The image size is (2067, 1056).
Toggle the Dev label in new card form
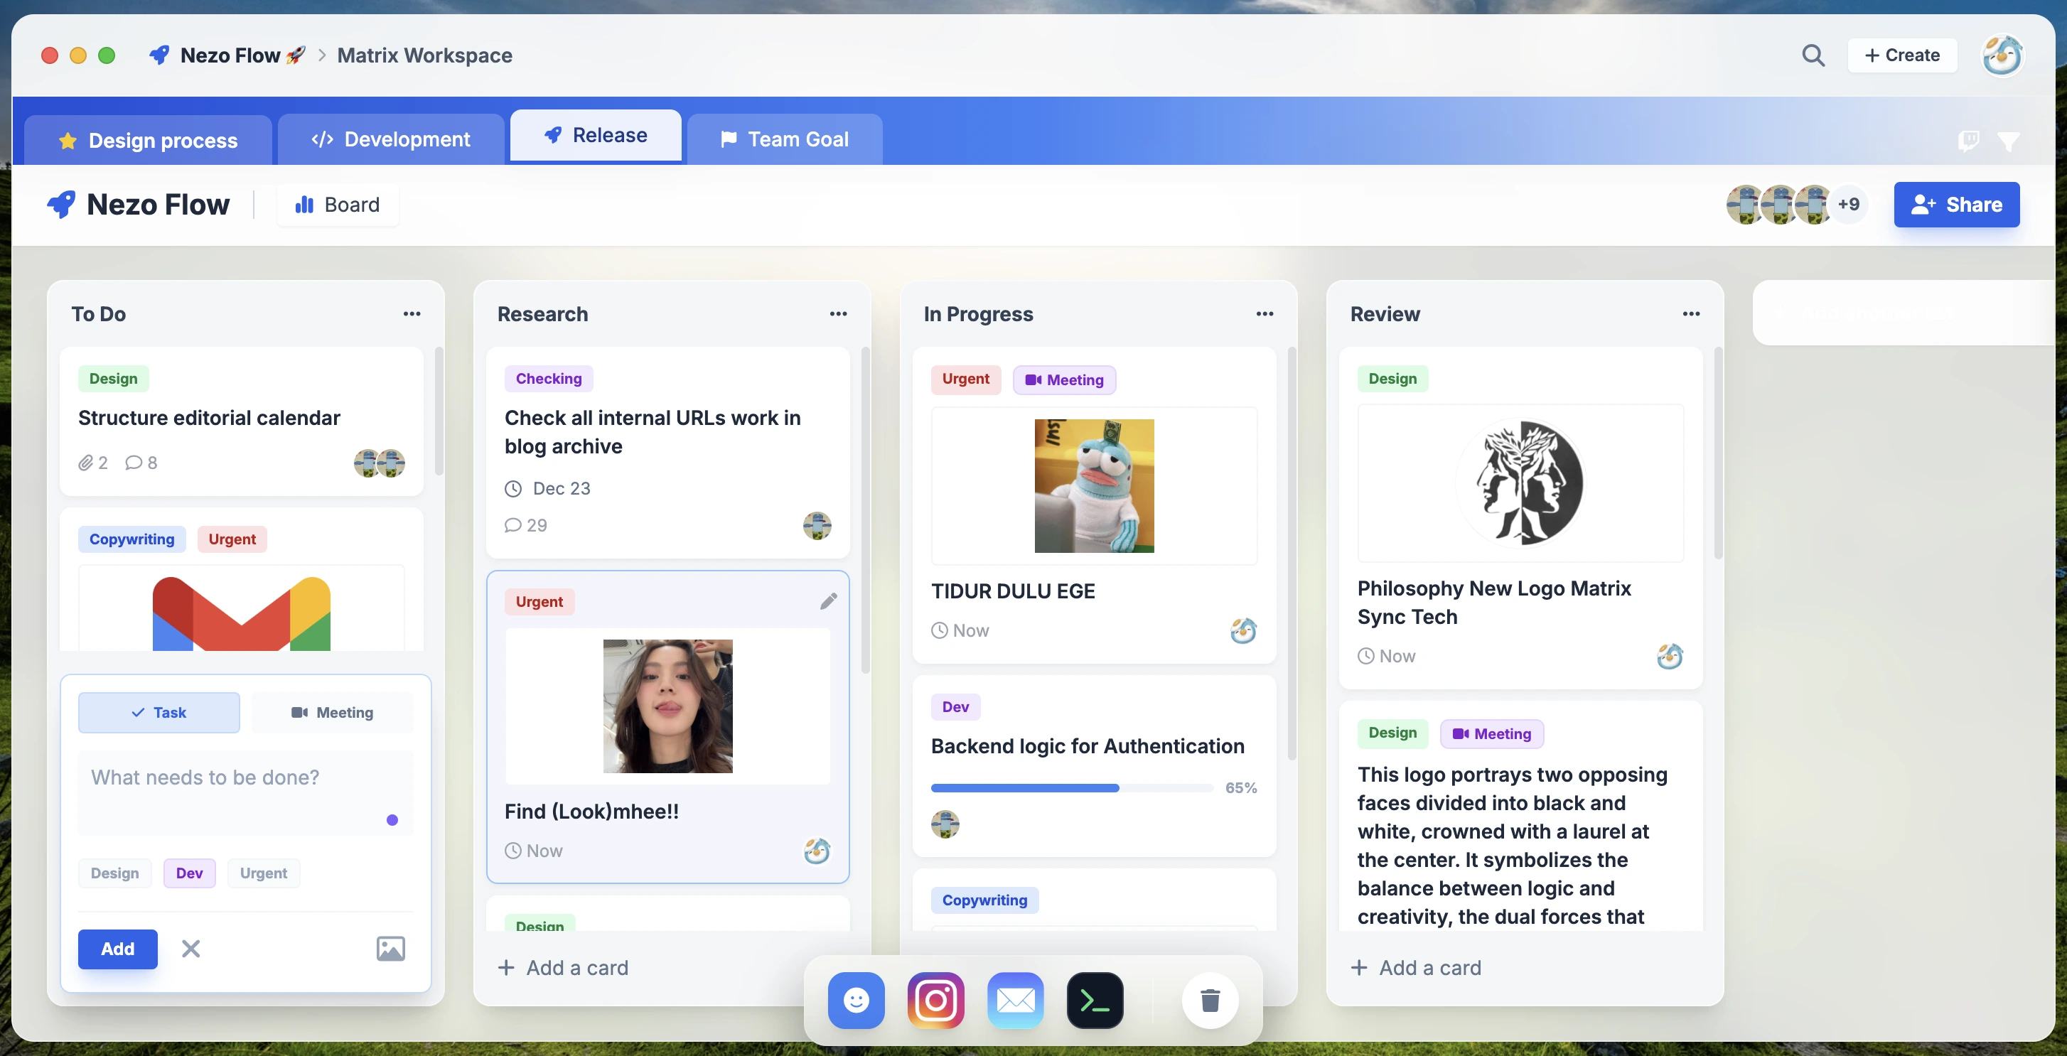point(189,873)
